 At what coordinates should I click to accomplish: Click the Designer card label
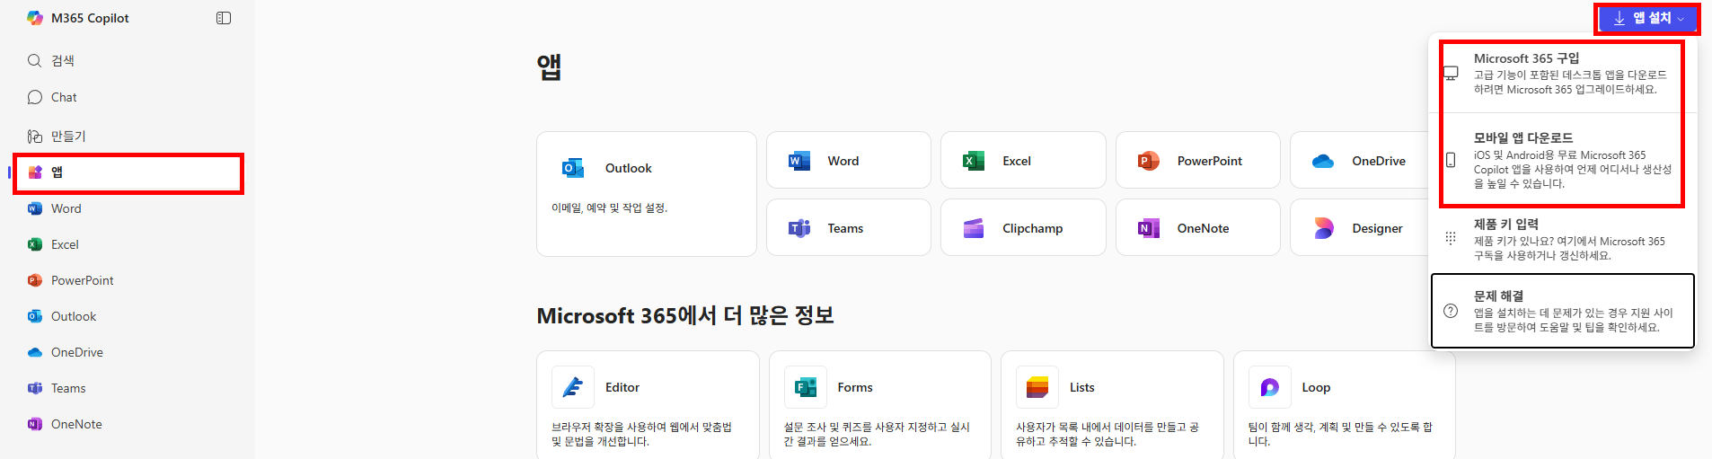pyautogui.click(x=1378, y=228)
